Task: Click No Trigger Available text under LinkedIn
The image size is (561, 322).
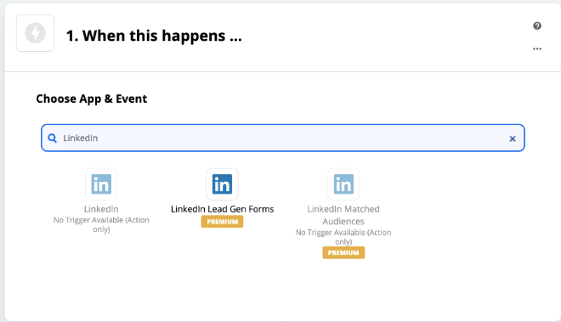Action: [101, 224]
